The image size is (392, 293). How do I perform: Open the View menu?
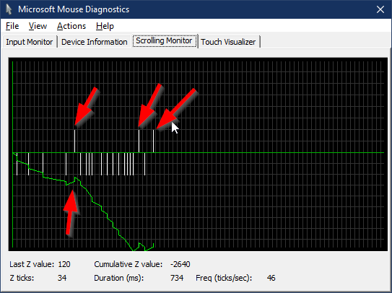[x=38, y=26]
